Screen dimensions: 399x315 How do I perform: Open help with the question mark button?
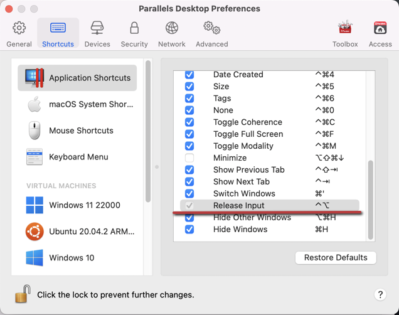pyautogui.click(x=380, y=295)
